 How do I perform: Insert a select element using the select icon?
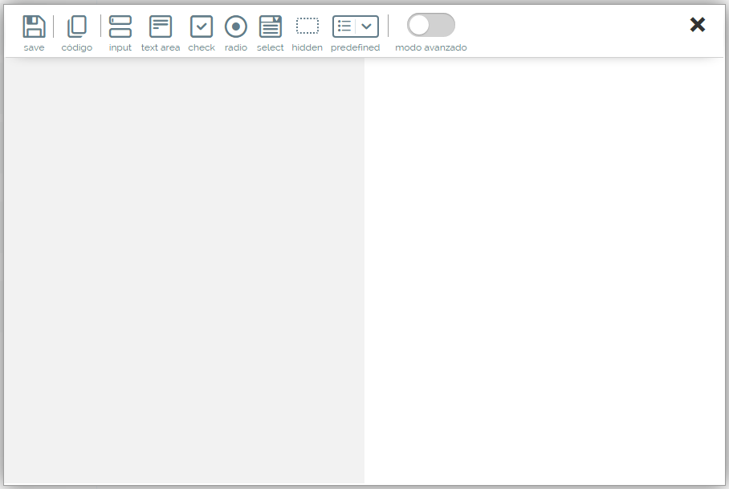click(x=271, y=26)
